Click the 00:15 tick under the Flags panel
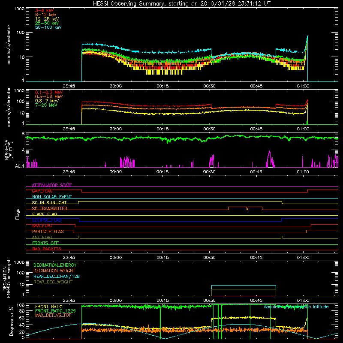Image resolution: width=343 pixels, height=343 pixels. click(162, 258)
